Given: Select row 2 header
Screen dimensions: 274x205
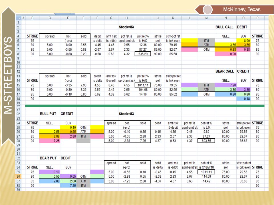Looking at the screenshot, I should [x=18, y=27].
